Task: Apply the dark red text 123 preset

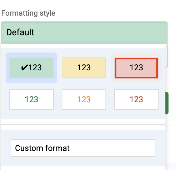Action: click(136, 100)
